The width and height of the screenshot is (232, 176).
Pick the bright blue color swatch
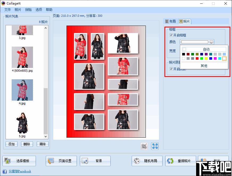click(x=211, y=59)
